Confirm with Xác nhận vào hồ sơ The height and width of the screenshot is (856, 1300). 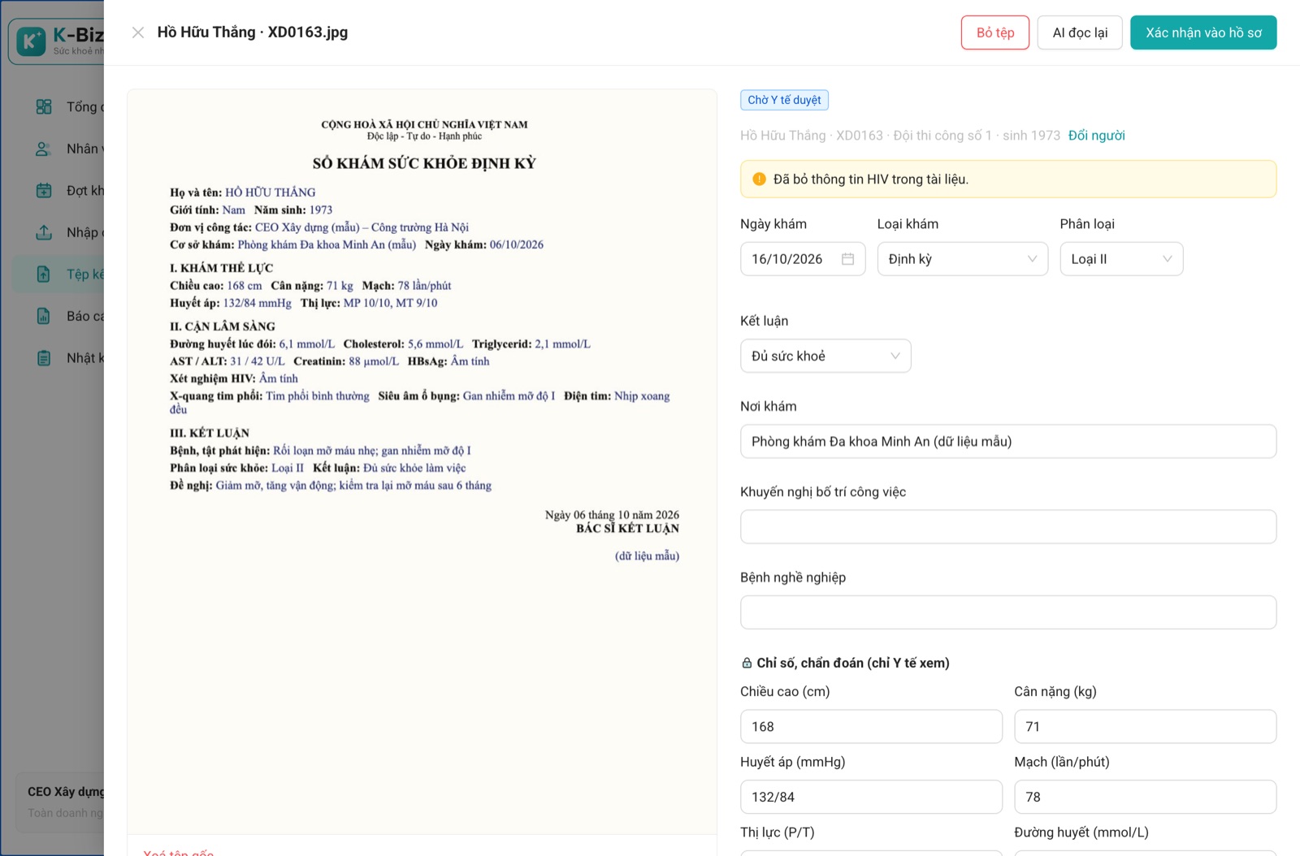[1203, 32]
